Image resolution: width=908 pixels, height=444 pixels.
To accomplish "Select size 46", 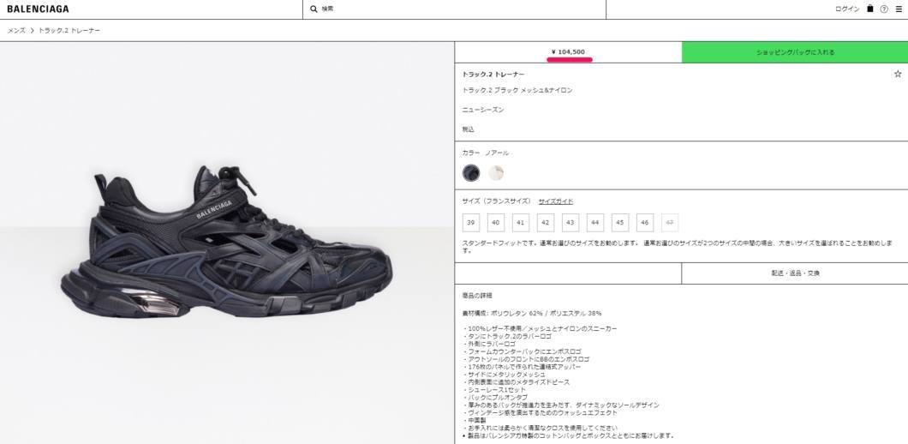I will coord(644,223).
